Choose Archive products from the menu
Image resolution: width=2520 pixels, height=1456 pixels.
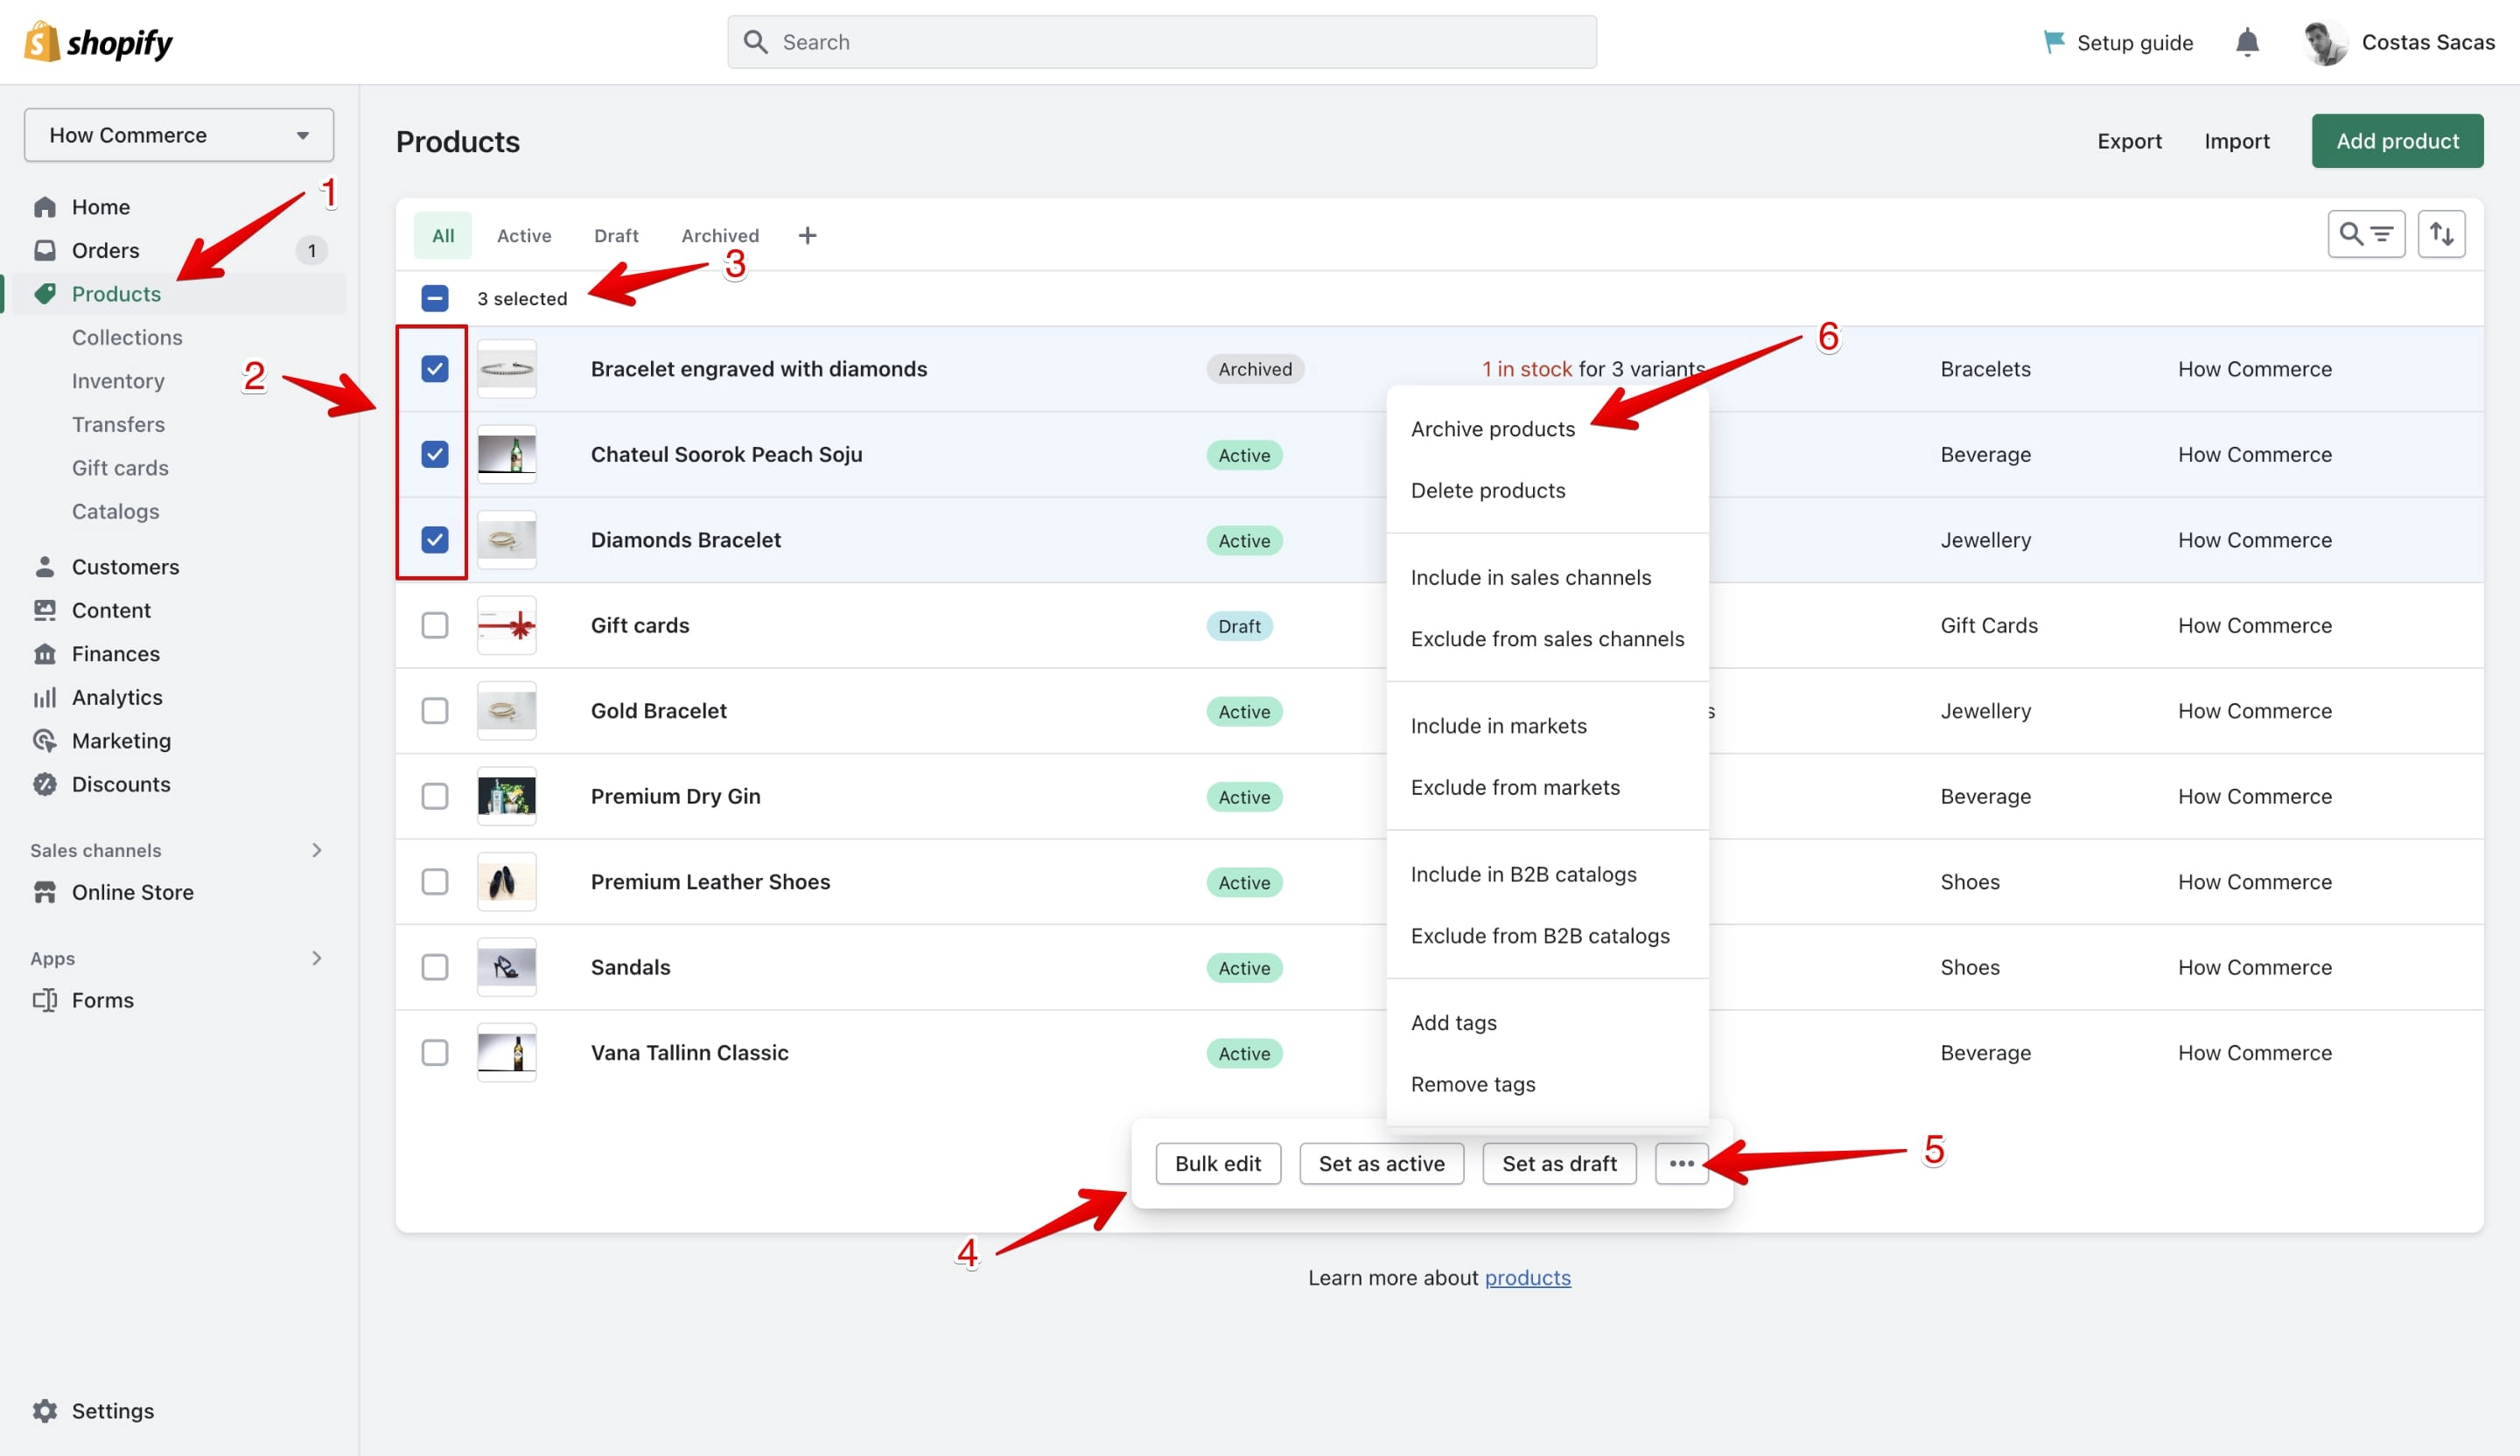tap(1492, 428)
